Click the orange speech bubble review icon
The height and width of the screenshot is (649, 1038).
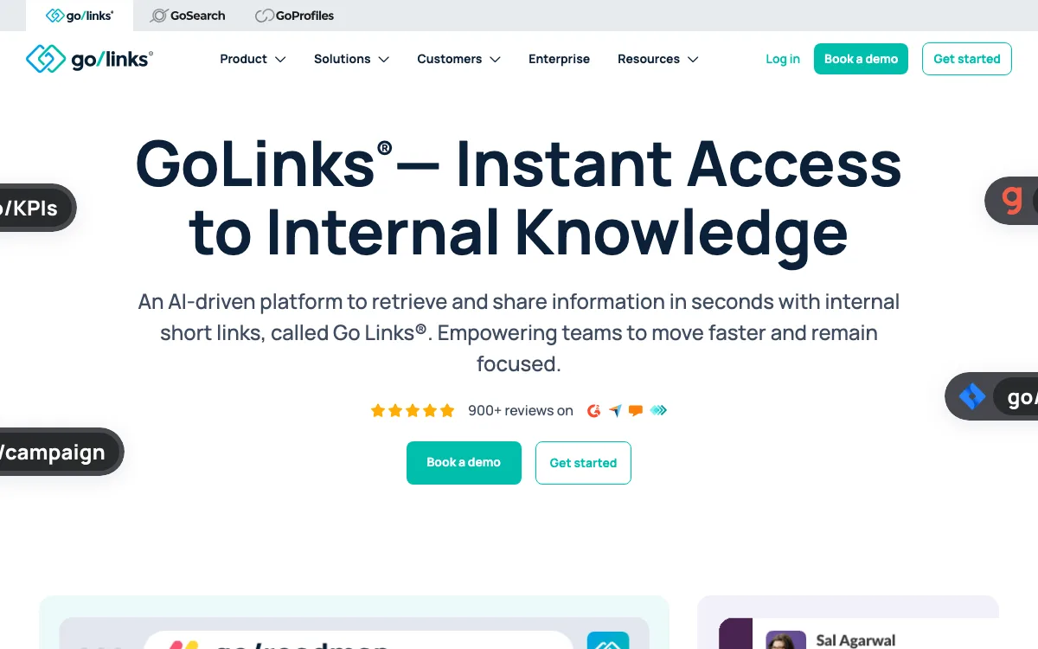point(636,411)
